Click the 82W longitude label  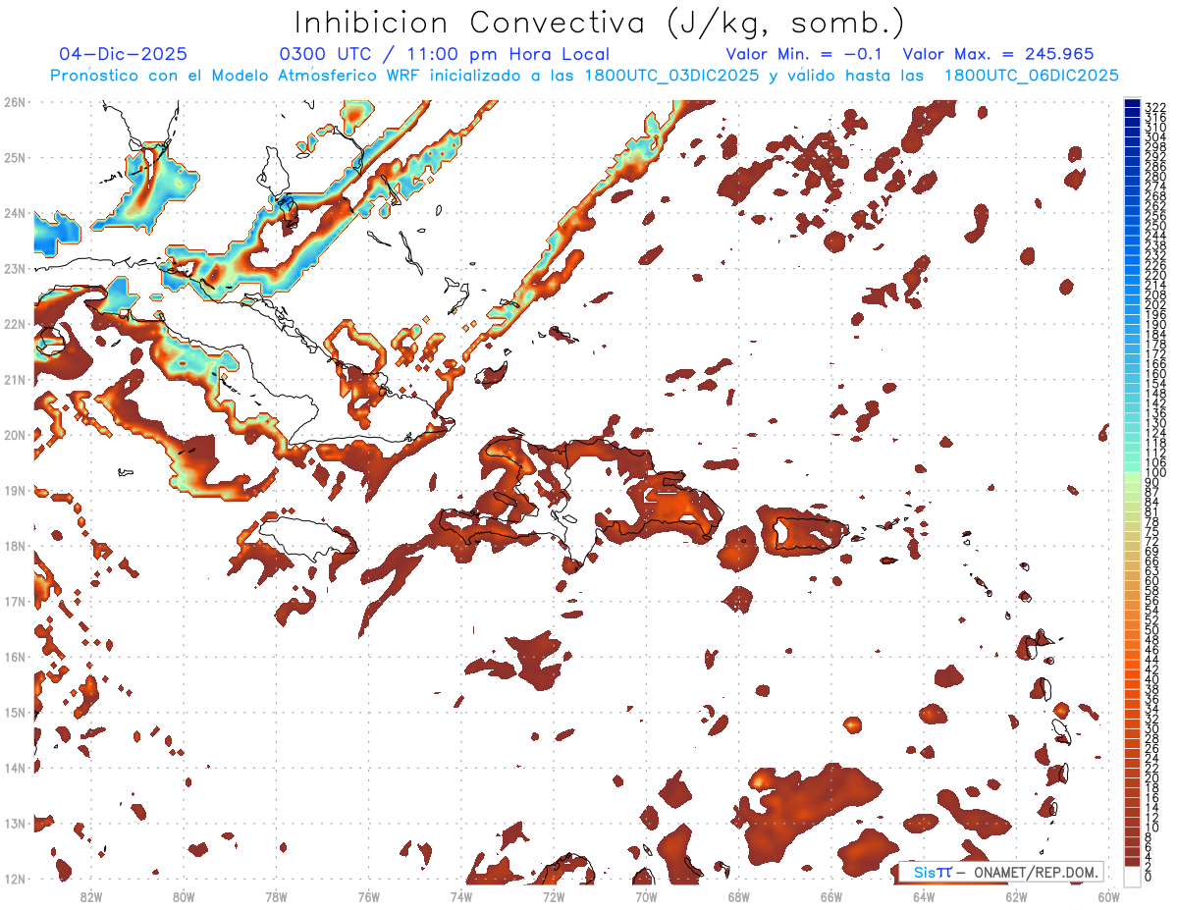[x=91, y=896]
